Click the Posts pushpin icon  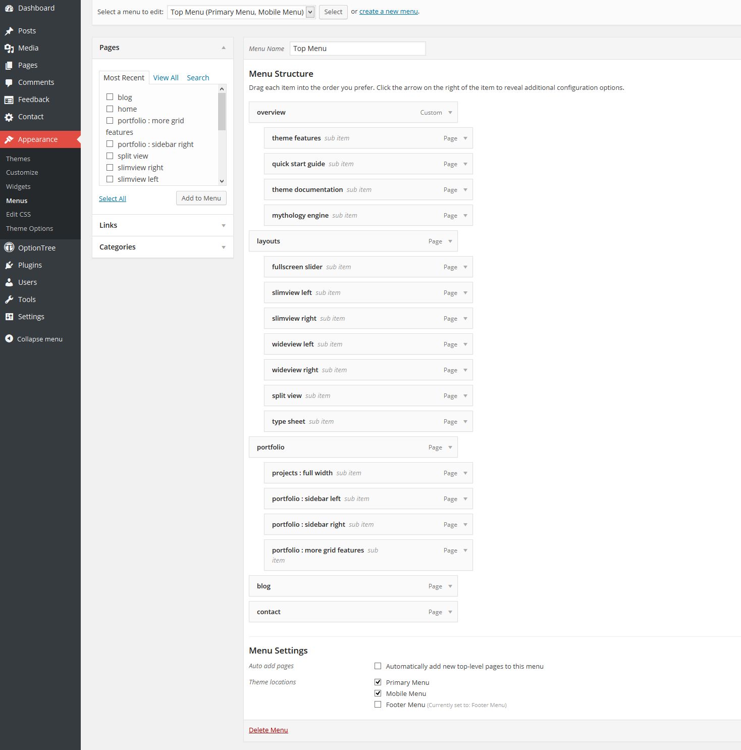9,31
